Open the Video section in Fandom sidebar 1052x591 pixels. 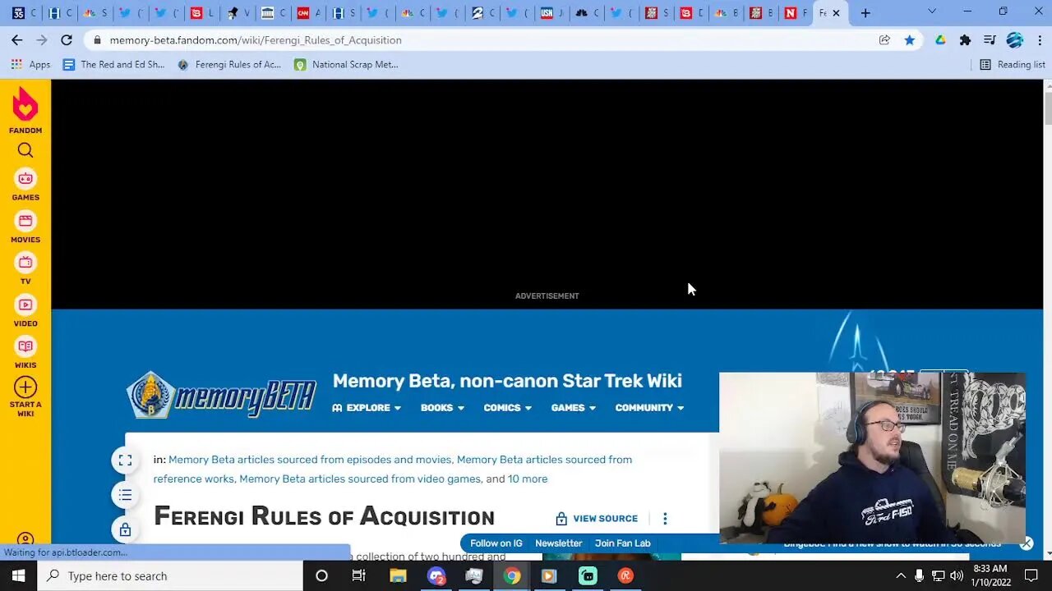25,312
